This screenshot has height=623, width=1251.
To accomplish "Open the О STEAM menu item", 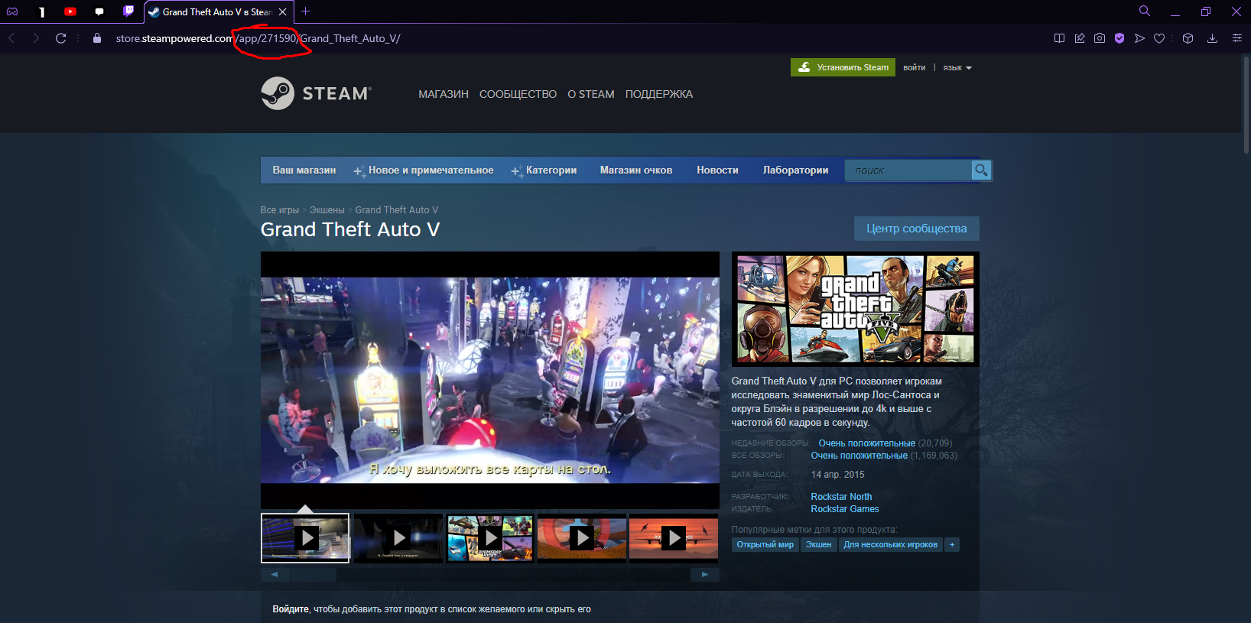I will click(591, 94).
